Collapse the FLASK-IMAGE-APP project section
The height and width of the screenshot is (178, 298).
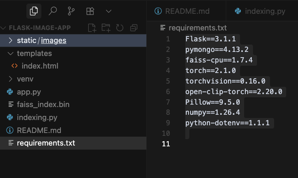click(3, 28)
